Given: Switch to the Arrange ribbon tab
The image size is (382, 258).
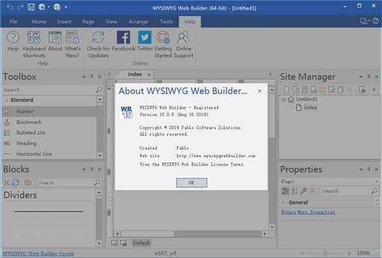Looking at the screenshot, I should click(x=138, y=22).
